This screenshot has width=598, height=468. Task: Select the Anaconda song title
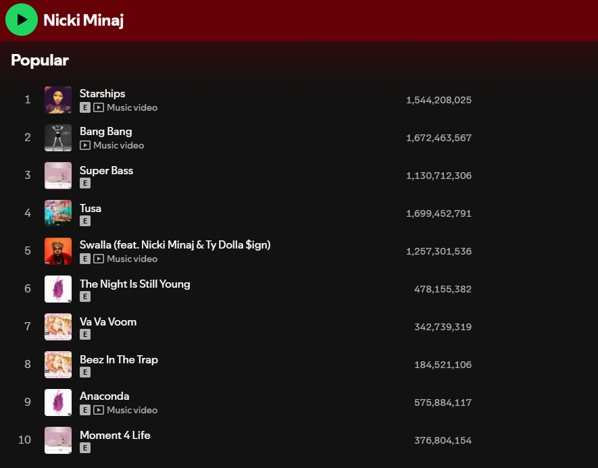pyautogui.click(x=105, y=396)
